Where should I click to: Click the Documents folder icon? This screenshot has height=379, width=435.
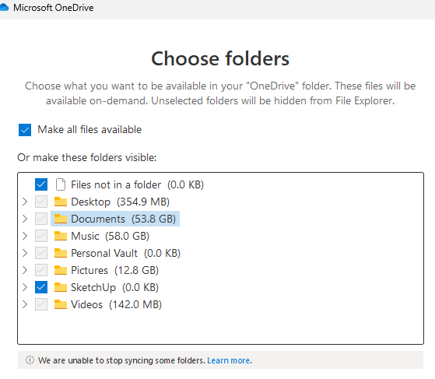(61, 219)
